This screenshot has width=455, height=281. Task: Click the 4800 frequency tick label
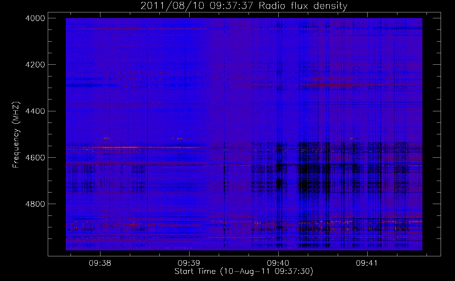pyautogui.click(x=35, y=204)
